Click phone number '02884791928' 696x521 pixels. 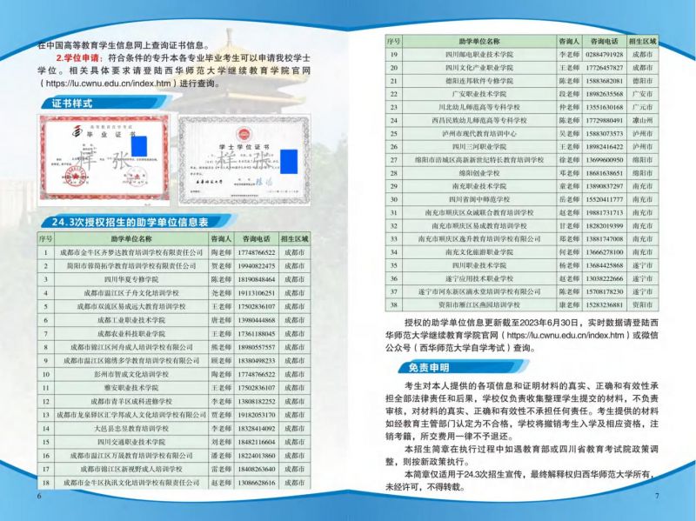coord(605,55)
